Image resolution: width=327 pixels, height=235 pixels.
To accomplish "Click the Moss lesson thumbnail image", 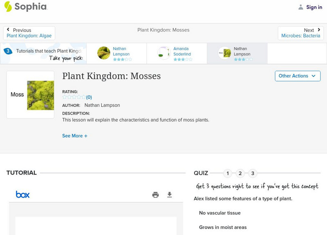I will (x=40, y=95).
